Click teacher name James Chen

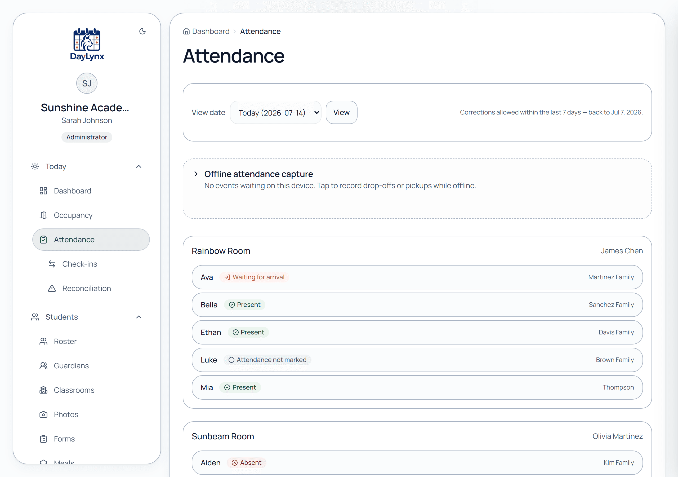(x=622, y=251)
